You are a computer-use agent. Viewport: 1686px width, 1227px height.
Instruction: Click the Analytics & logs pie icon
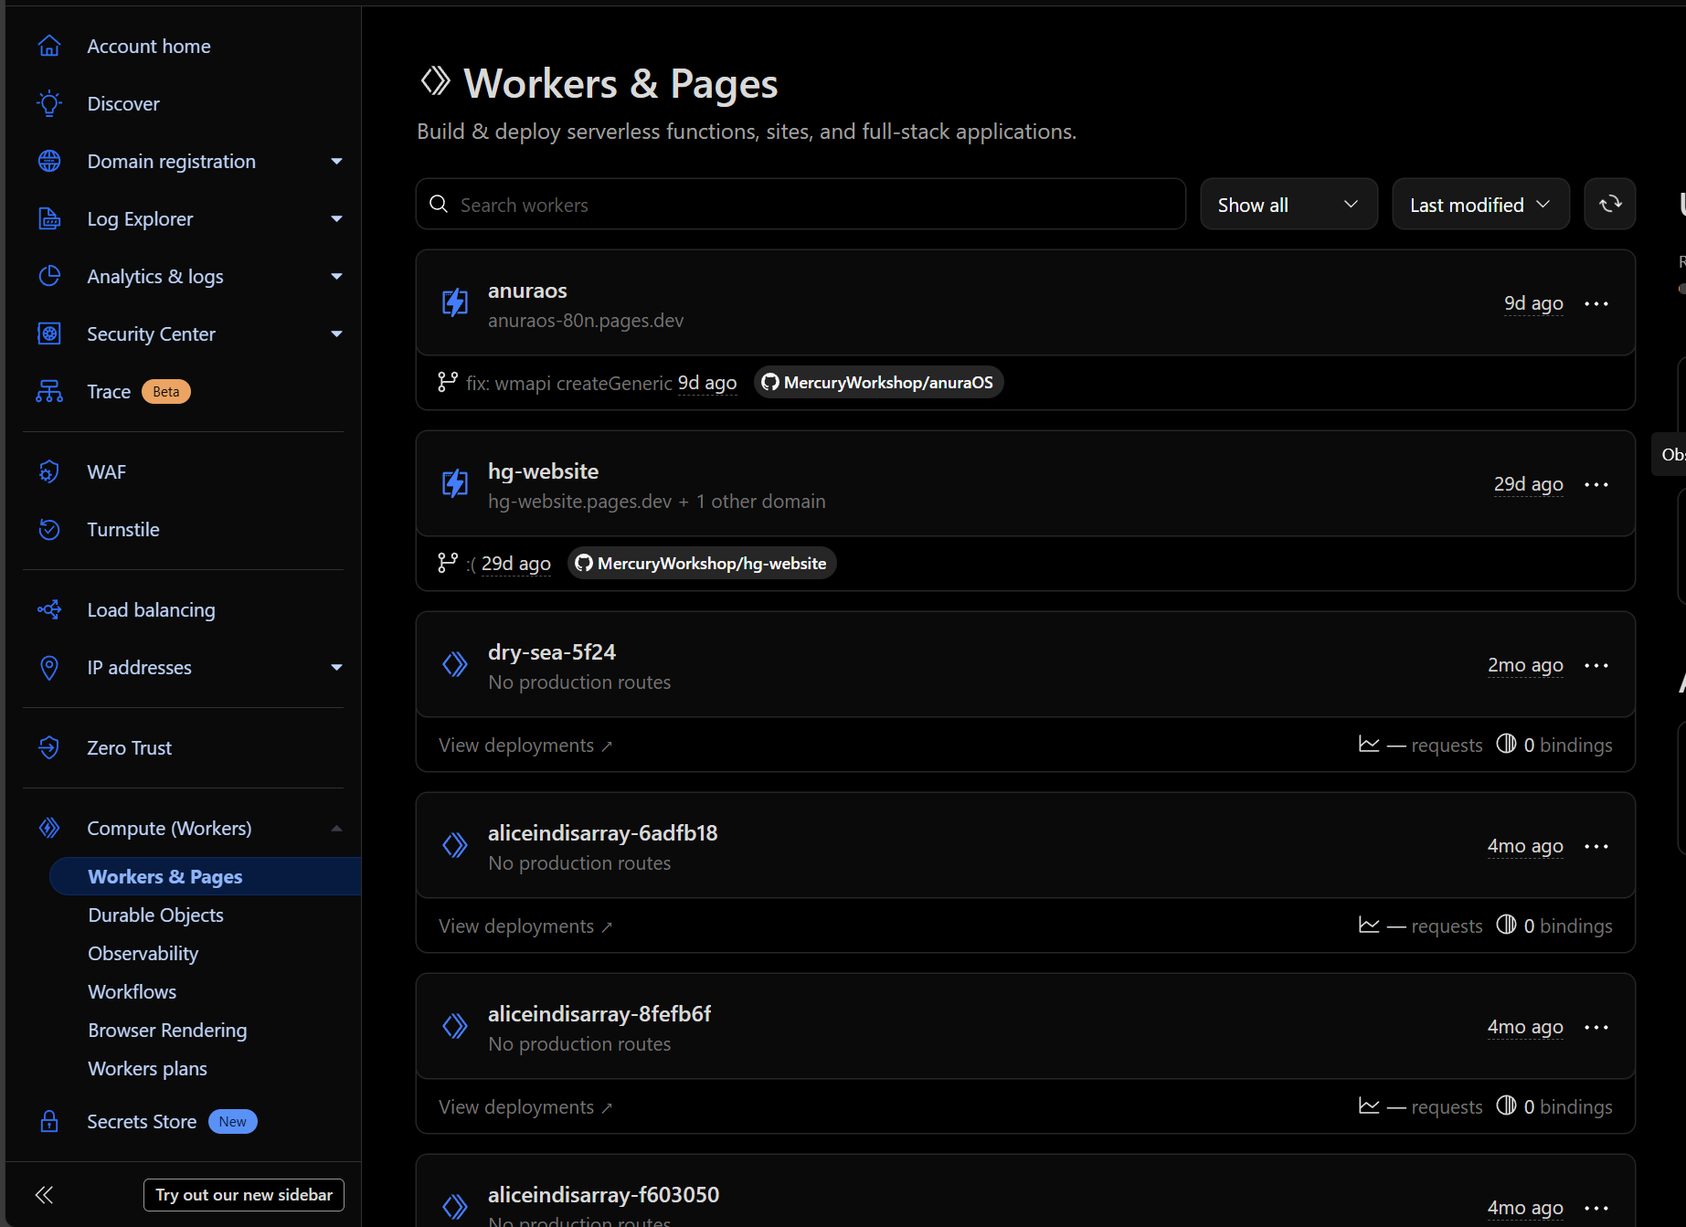point(49,276)
